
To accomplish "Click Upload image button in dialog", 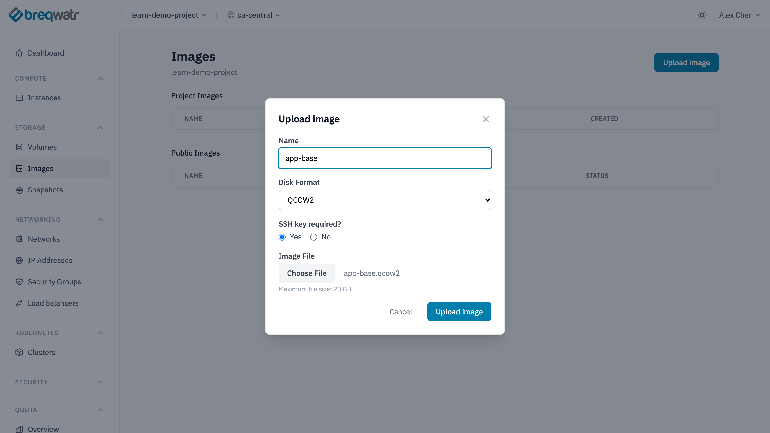I will coord(459,312).
